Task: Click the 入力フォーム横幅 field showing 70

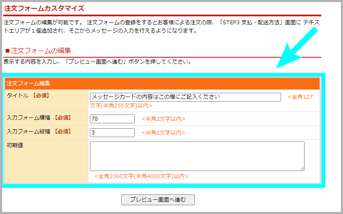Action: coord(112,119)
